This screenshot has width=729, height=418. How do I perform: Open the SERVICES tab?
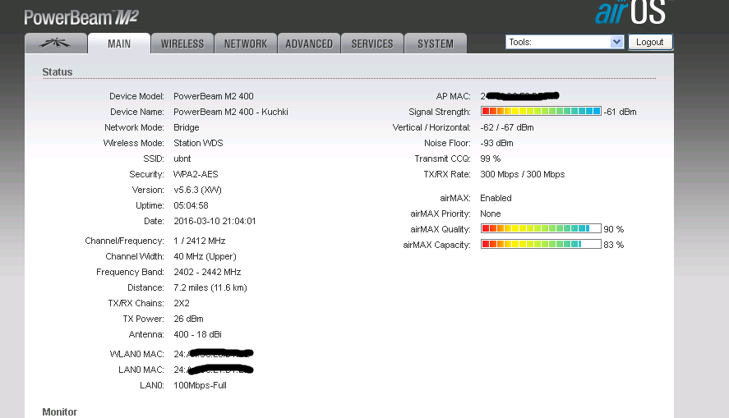(x=372, y=44)
